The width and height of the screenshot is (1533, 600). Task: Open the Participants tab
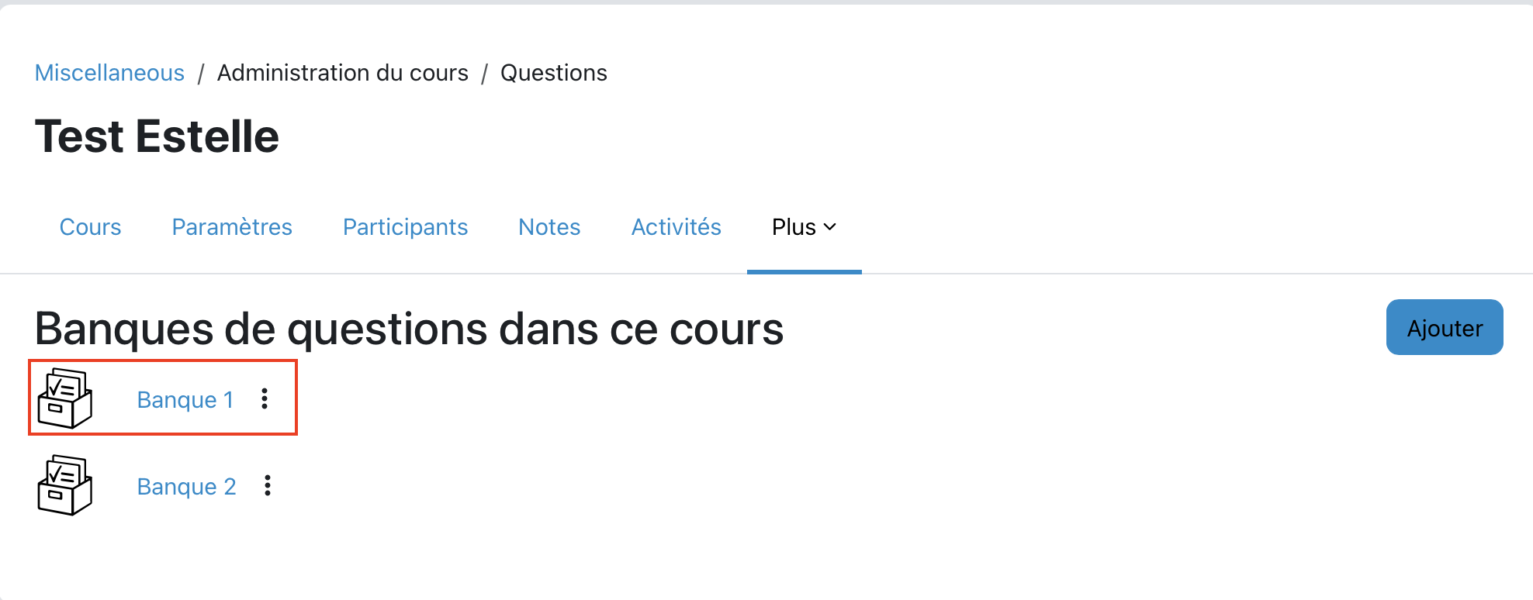[405, 227]
